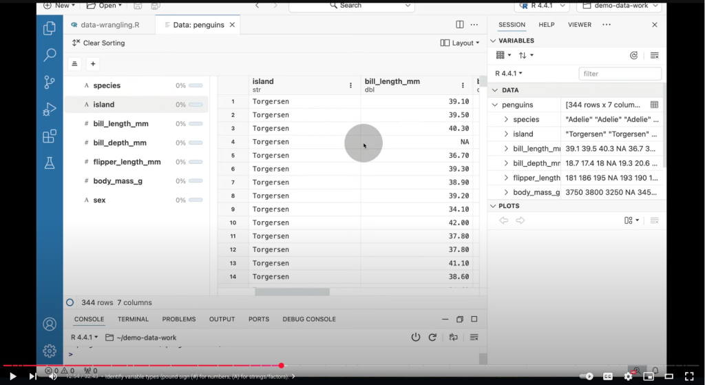This screenshot has width=705, height=385.
Task: Open penguins in data viewer table icon
Action: point(654,105)
